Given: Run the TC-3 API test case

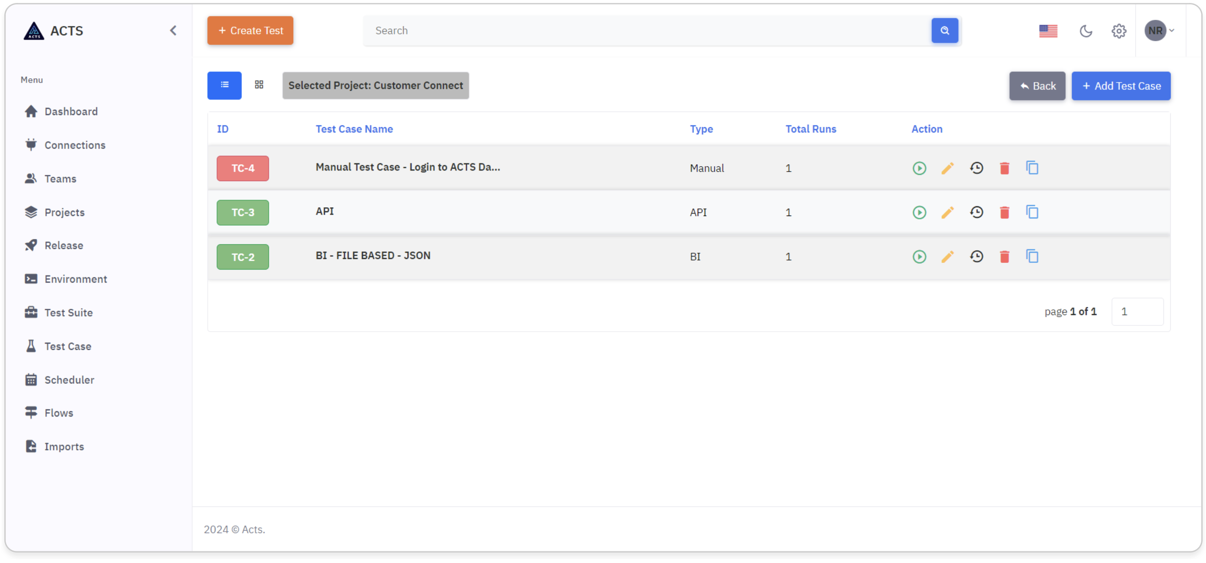Looking at the screenshot, I should [x=919, y=213].
